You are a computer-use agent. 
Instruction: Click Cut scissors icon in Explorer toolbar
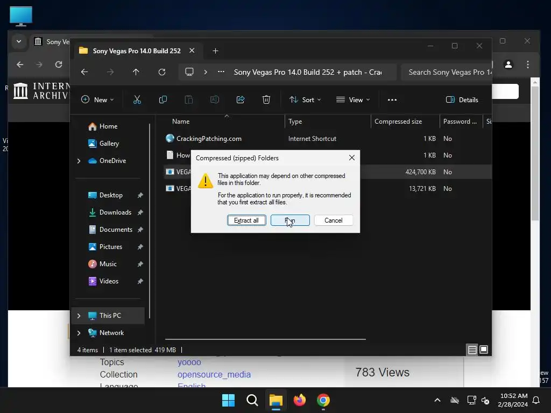(x=137, y=99)
